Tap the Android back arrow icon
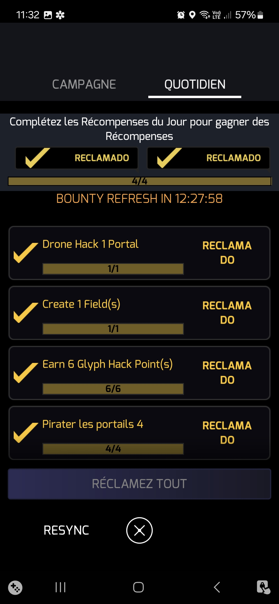Viewport: 279px width, 604px height. tap(217, 587)
